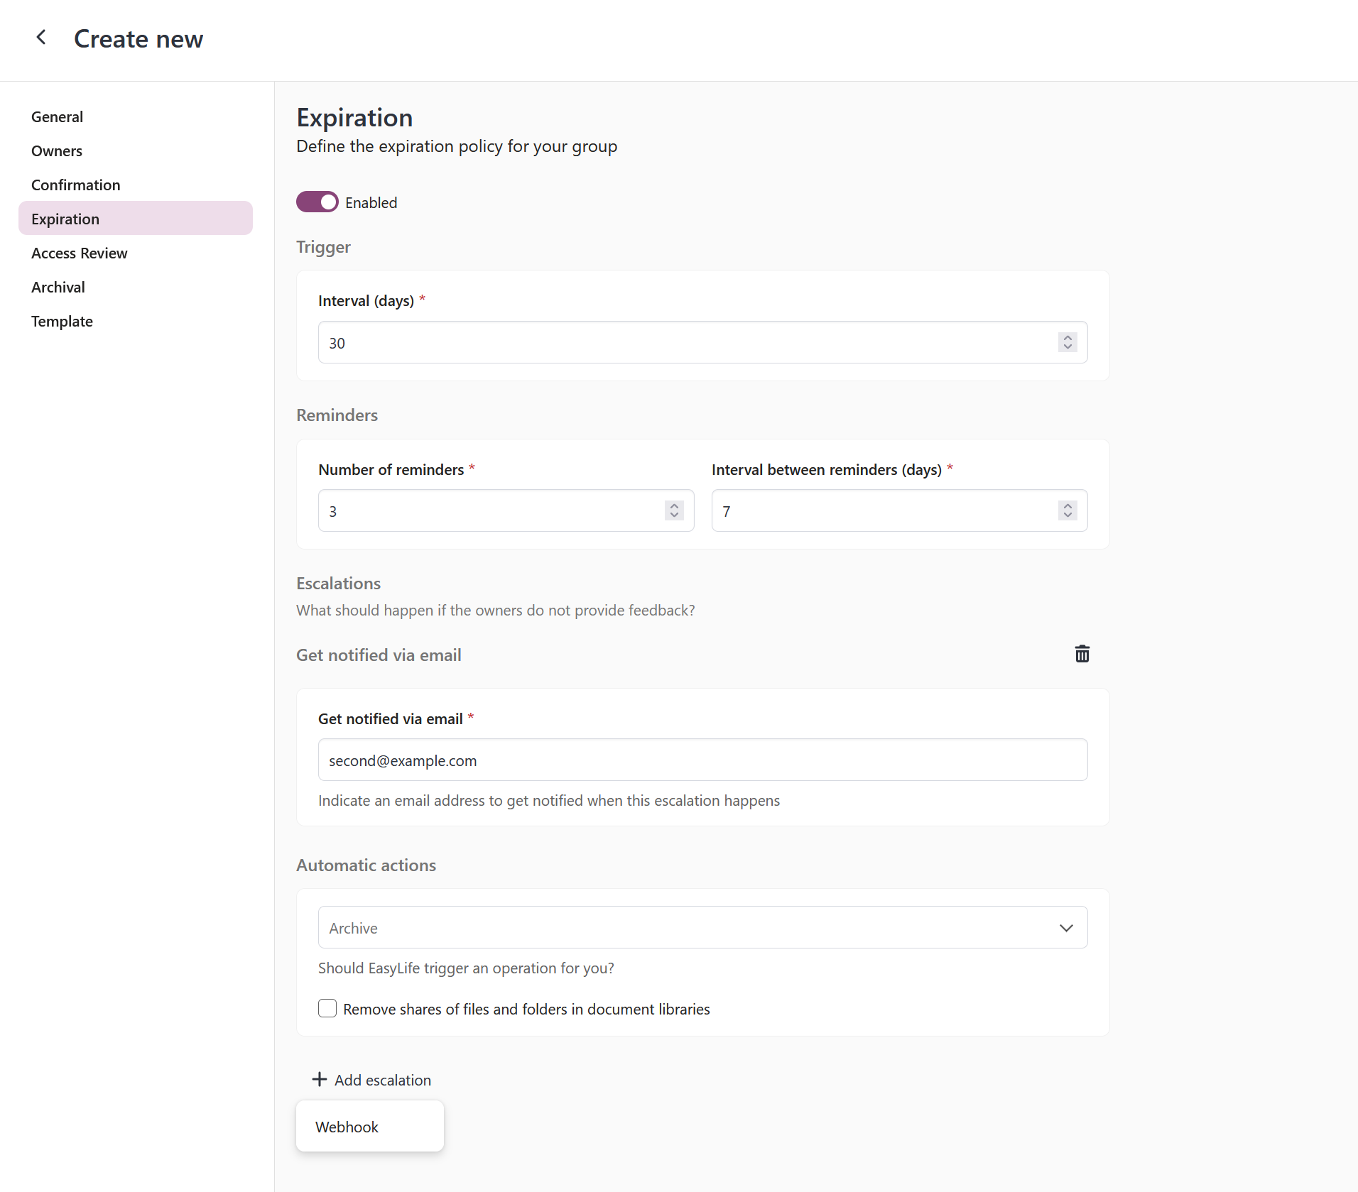
Task: Click the plus icon next to Add escalation
Action: click(320, 1079)
